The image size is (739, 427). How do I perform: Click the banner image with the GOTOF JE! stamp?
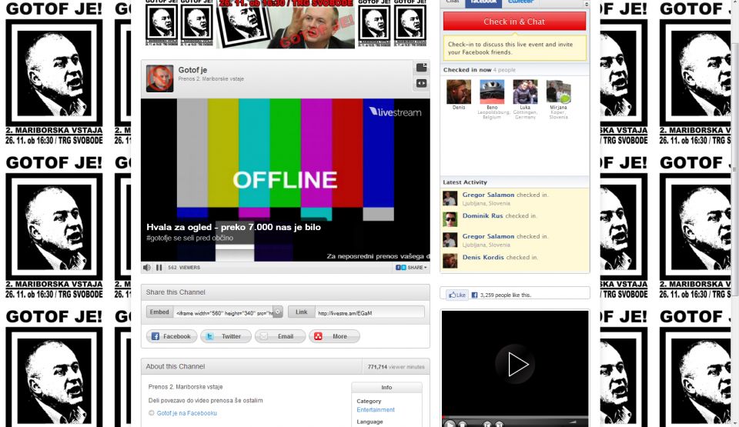pos(286,24)
